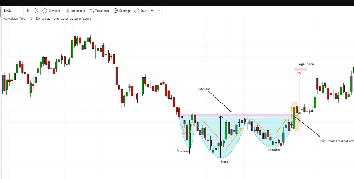Save the chart with Save icon
The image size is (354, 179).
(140, 11)
